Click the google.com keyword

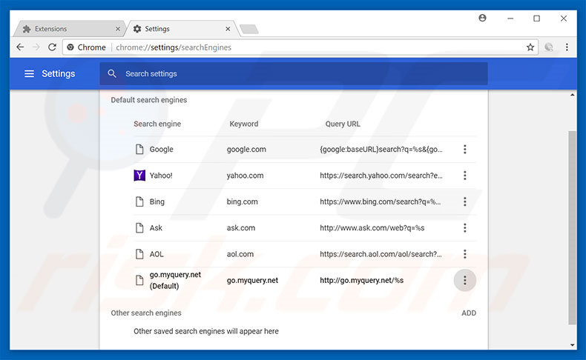point(246,149)
